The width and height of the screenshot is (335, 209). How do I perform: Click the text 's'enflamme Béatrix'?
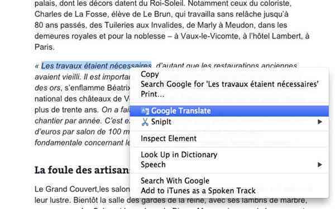pyautogui.click(x=97, y=88)
